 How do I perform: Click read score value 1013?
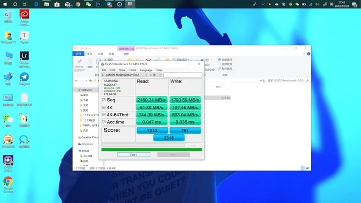pos(152,130)
